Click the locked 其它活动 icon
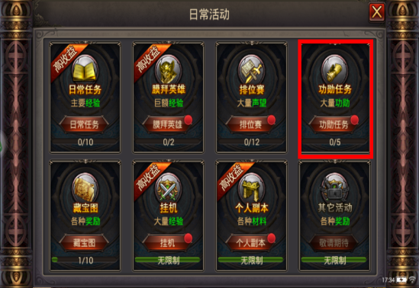 334,187
